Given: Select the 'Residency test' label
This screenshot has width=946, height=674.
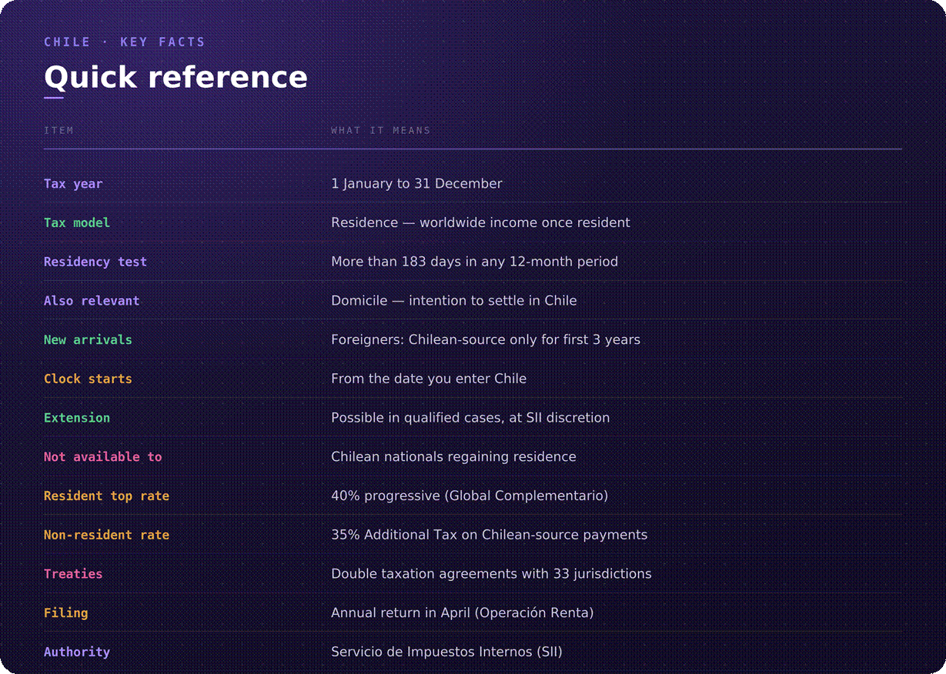Looking at the screenshot, I should click(95, 262).
